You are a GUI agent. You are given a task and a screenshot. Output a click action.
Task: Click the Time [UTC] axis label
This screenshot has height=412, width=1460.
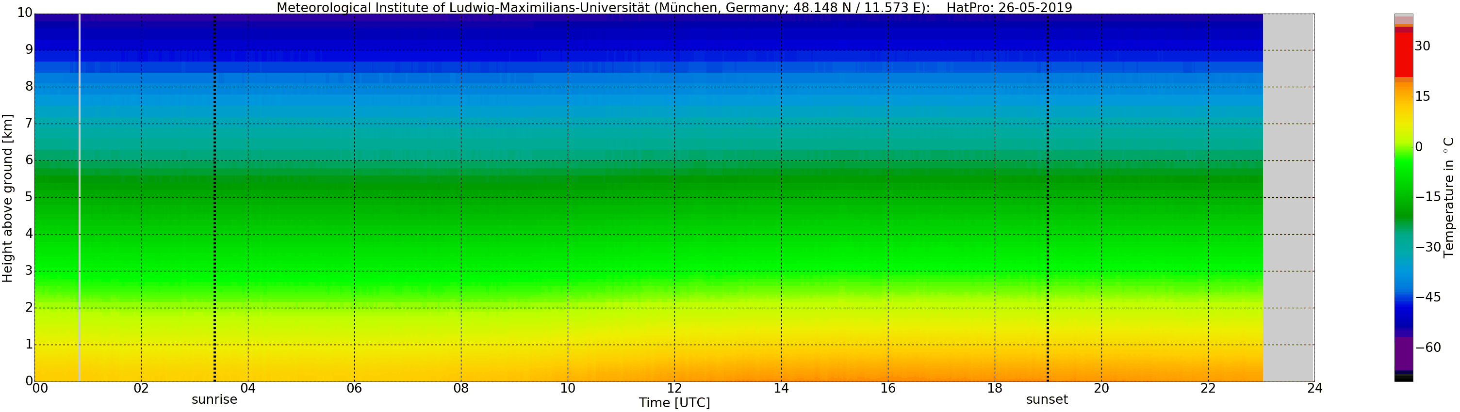click(x=674, y=403)
